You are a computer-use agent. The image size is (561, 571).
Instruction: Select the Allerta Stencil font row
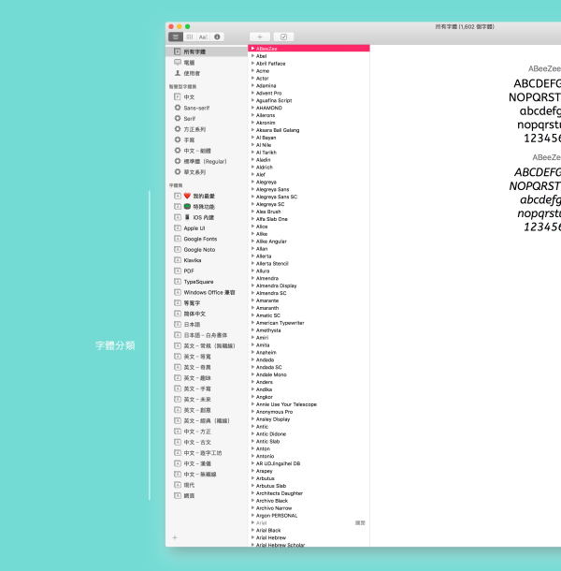[x=309, y=263]
